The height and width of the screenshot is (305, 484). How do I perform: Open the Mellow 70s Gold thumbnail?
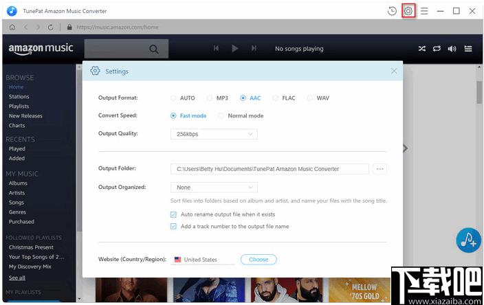pyautogui.click(x=359, y=290)
